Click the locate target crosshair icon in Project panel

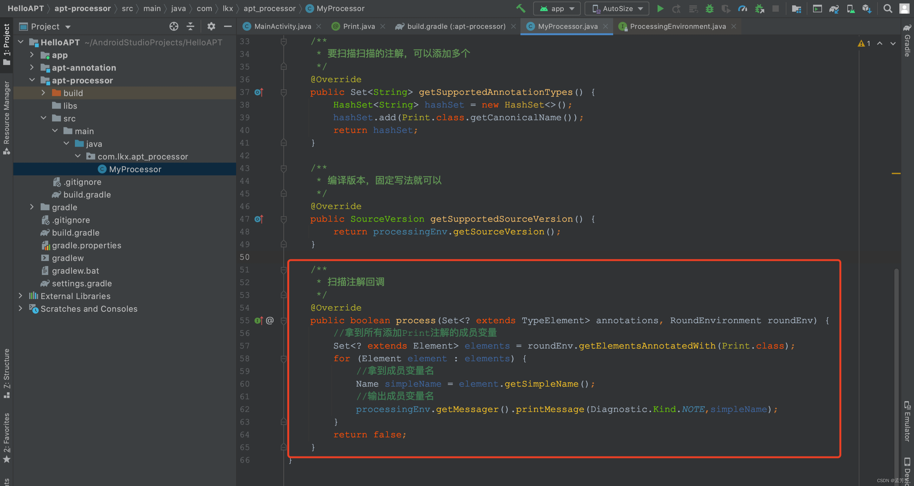174,26
